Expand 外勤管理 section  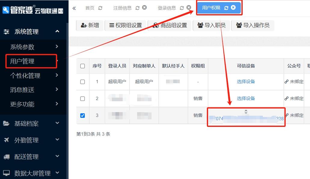(33, 140)
